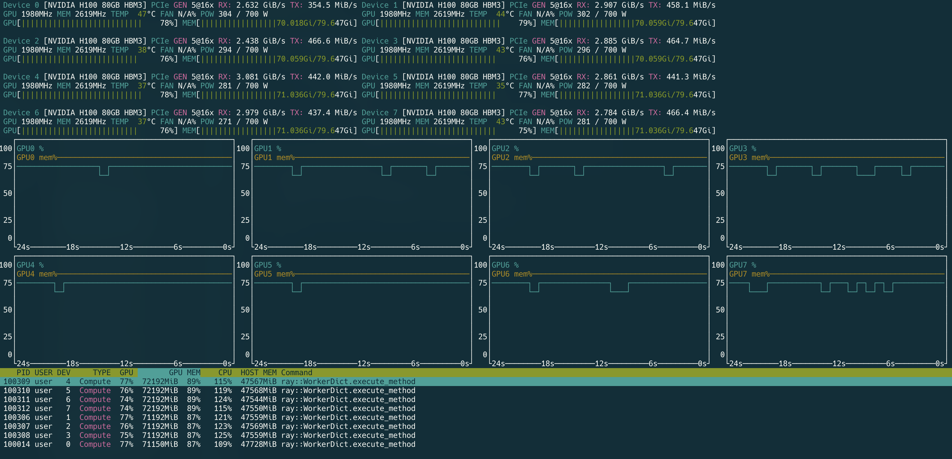Select process row PID 100310

pos(476,390)
